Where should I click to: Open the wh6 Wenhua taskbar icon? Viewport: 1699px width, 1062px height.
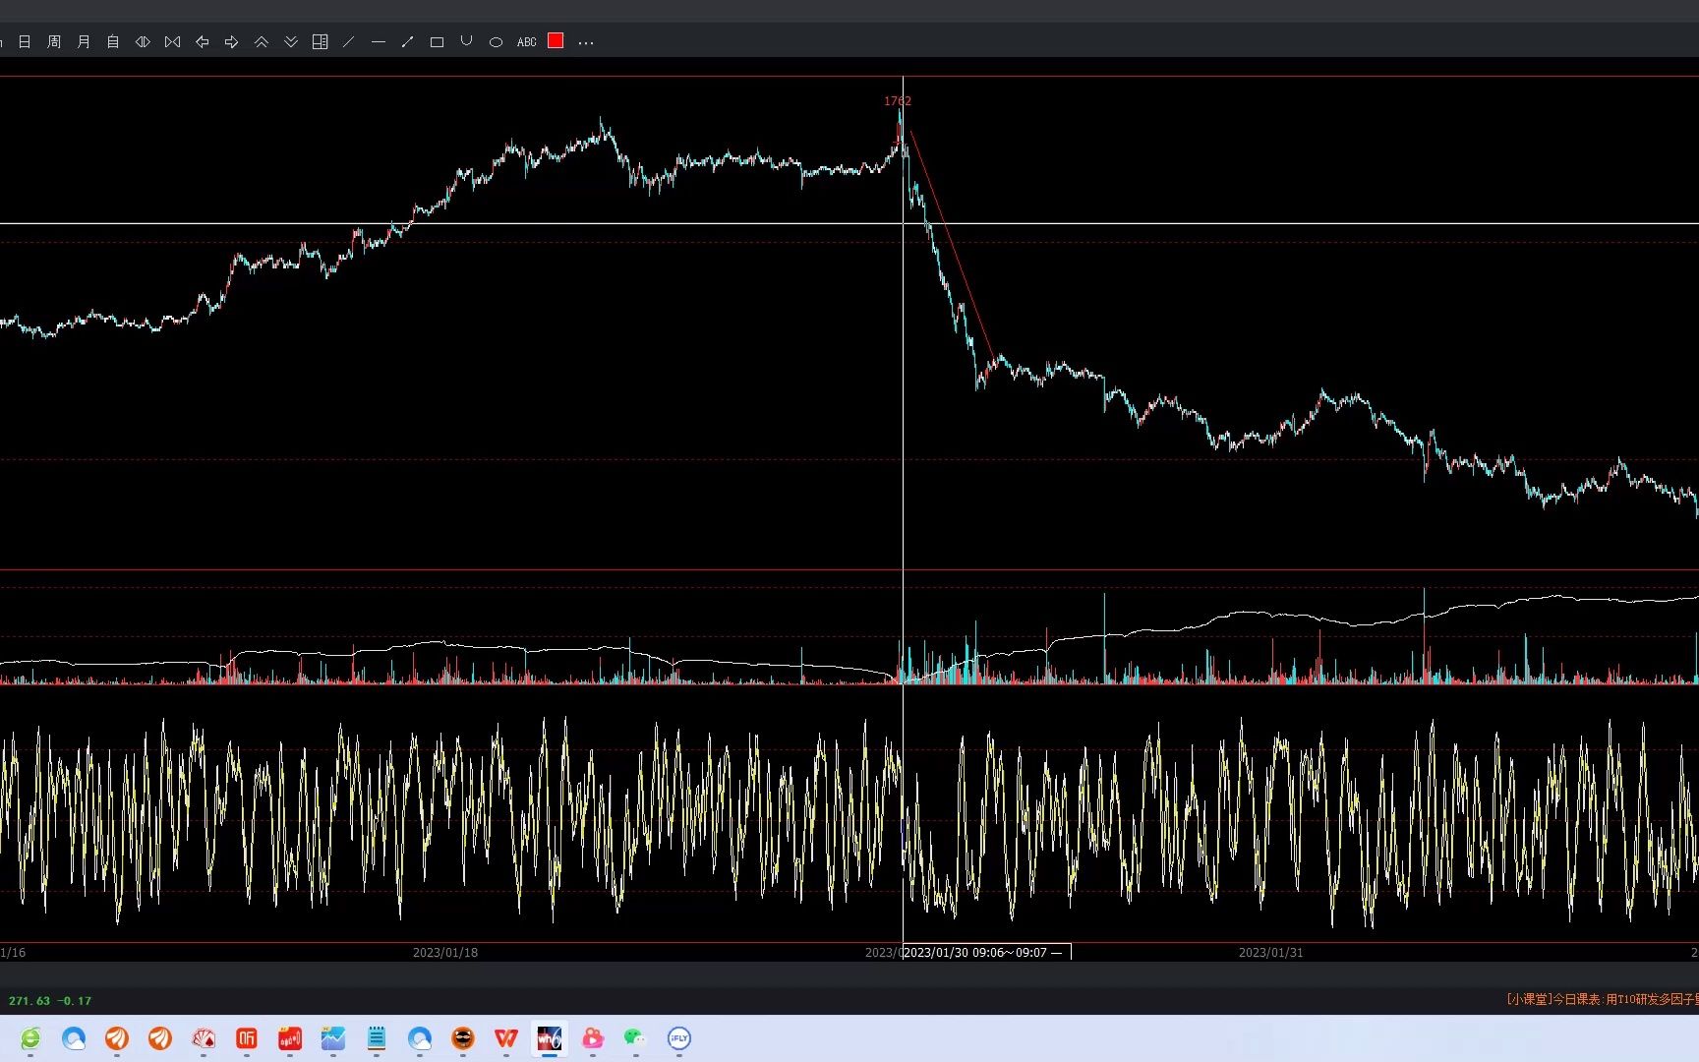click(x=550, y=1038)
